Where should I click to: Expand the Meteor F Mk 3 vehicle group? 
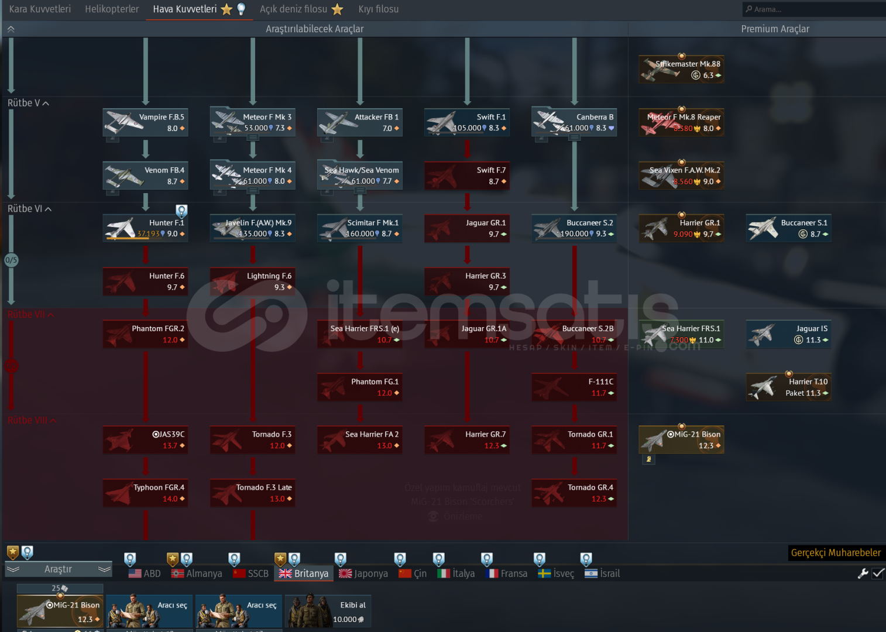pos(252,138)
